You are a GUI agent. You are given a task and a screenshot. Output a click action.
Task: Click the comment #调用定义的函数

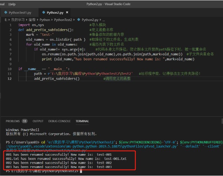(x=117, y=79)
